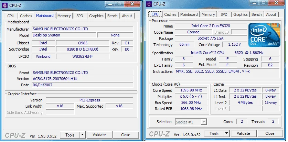
Task: Click the Threads count field
Action: click(x=273, y=121)
